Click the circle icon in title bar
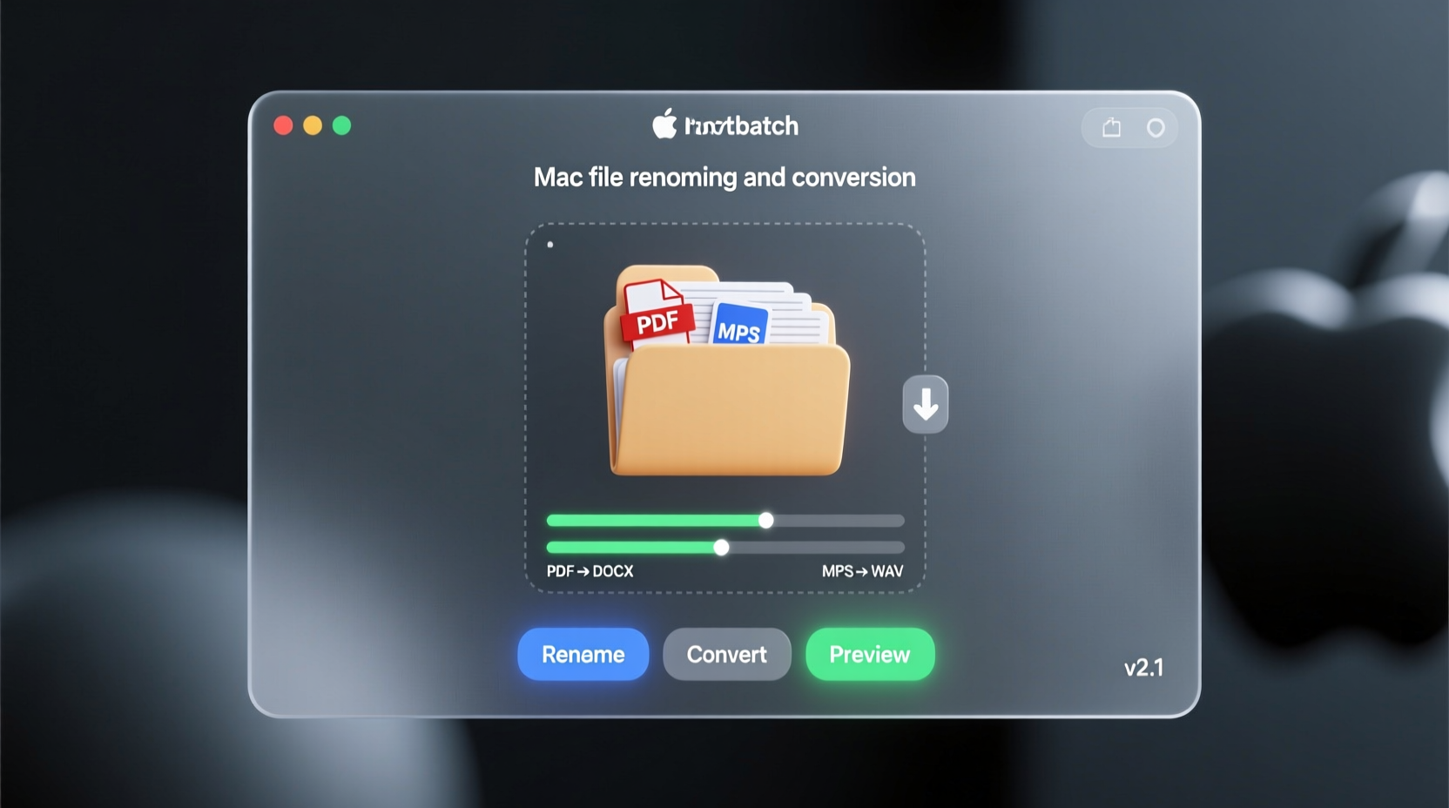The image size is (1449, 808). coord(1156,128)
